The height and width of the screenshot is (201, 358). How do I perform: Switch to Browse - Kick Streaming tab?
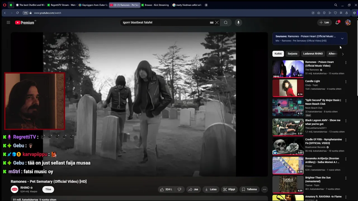coord(156,5)
